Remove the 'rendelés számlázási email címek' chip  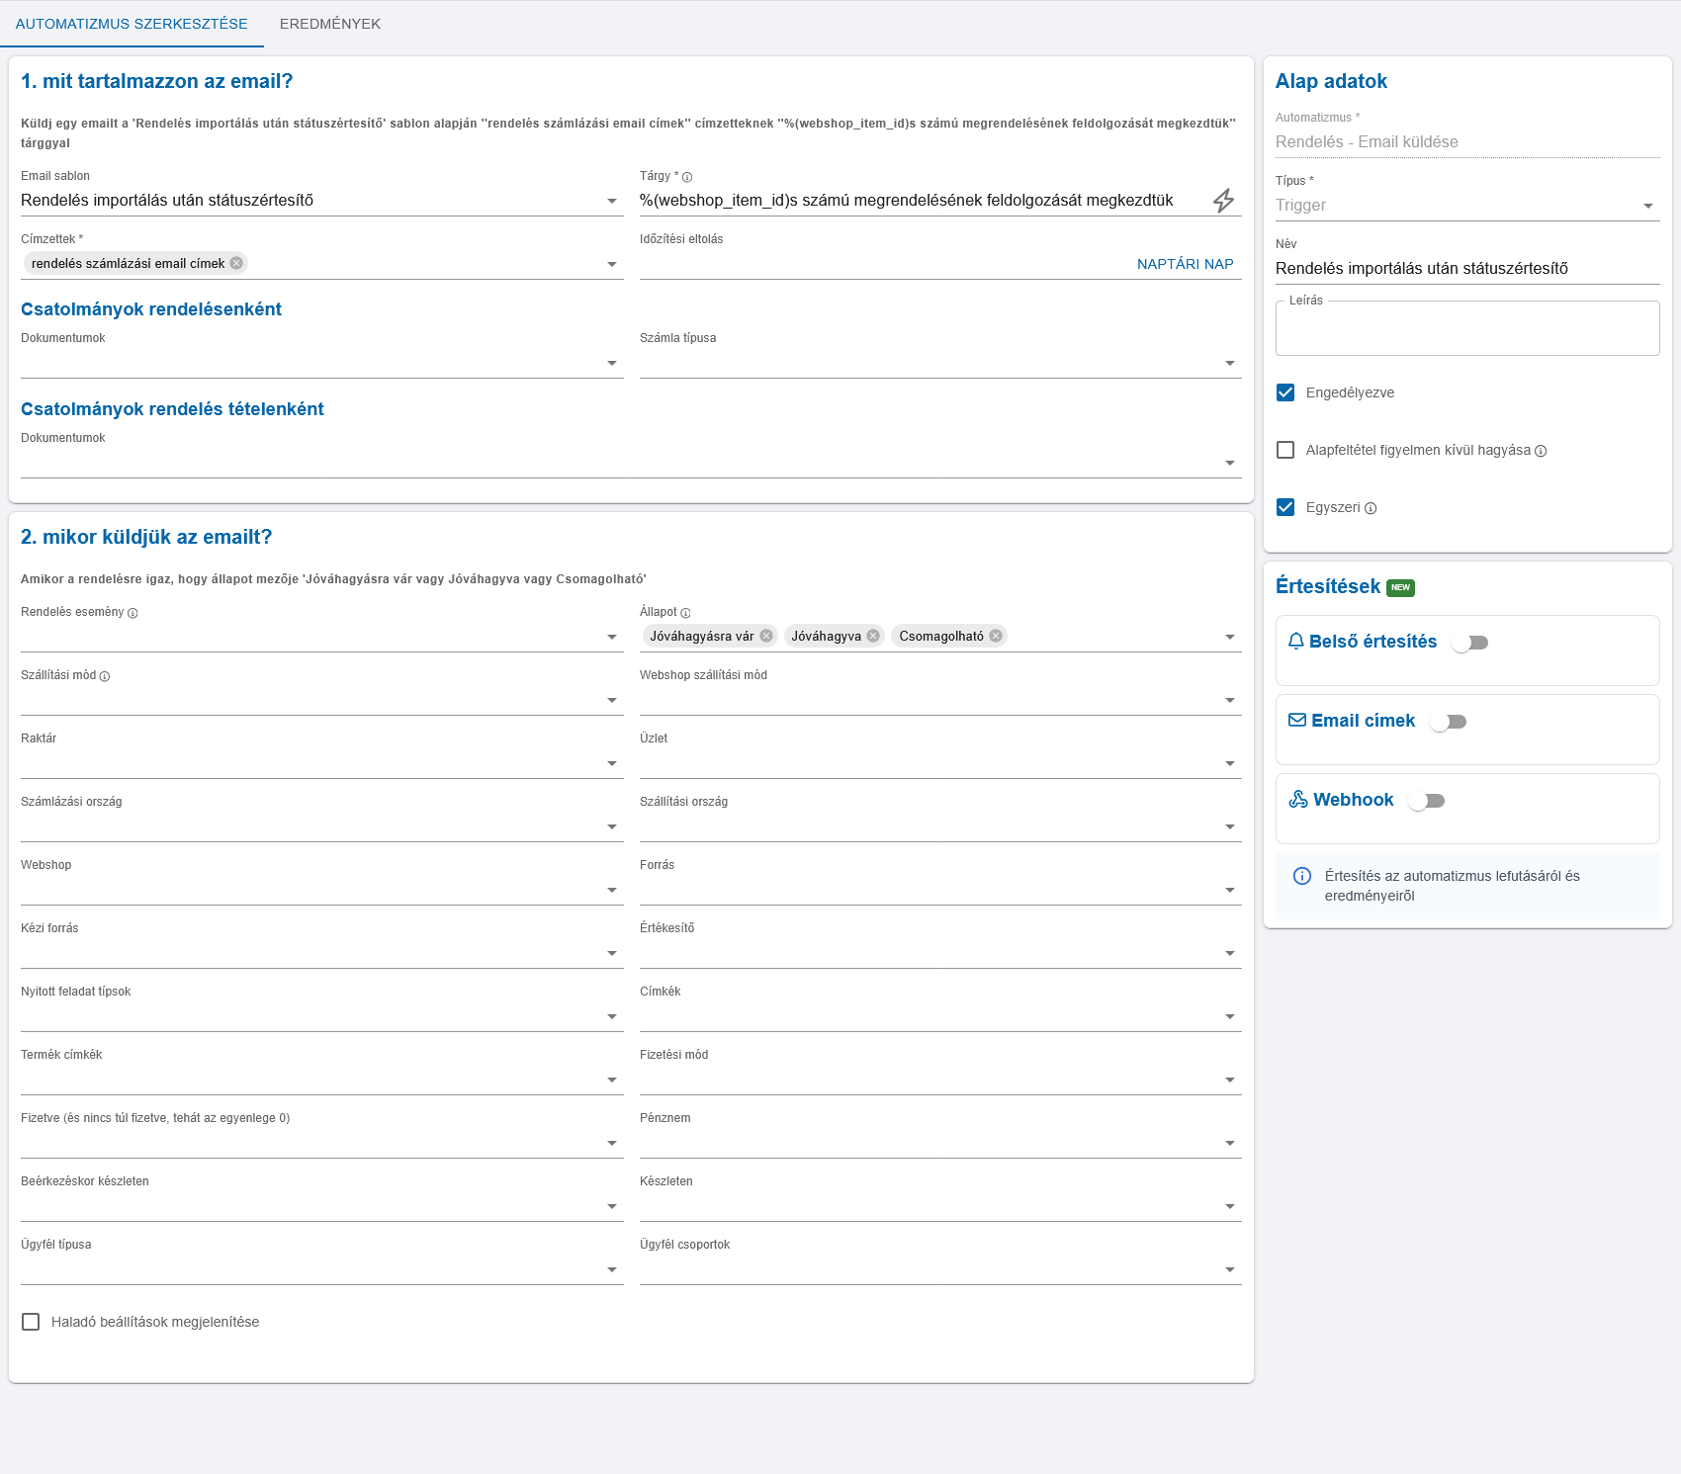[x=236, y=263]
